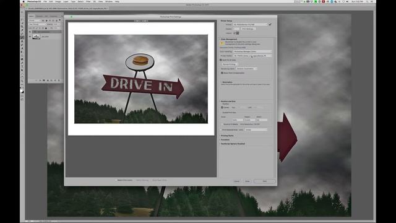Open the Printer dropdown

pos(250,25)
